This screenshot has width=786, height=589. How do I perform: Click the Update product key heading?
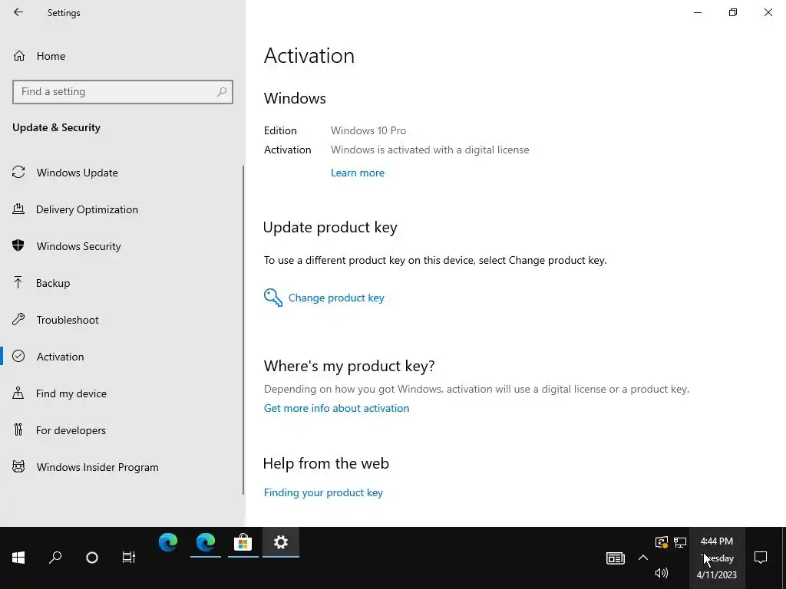click(330, 227)
